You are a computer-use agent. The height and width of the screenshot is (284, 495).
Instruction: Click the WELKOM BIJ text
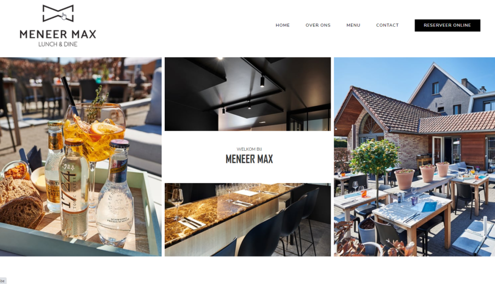pos(249,149)
